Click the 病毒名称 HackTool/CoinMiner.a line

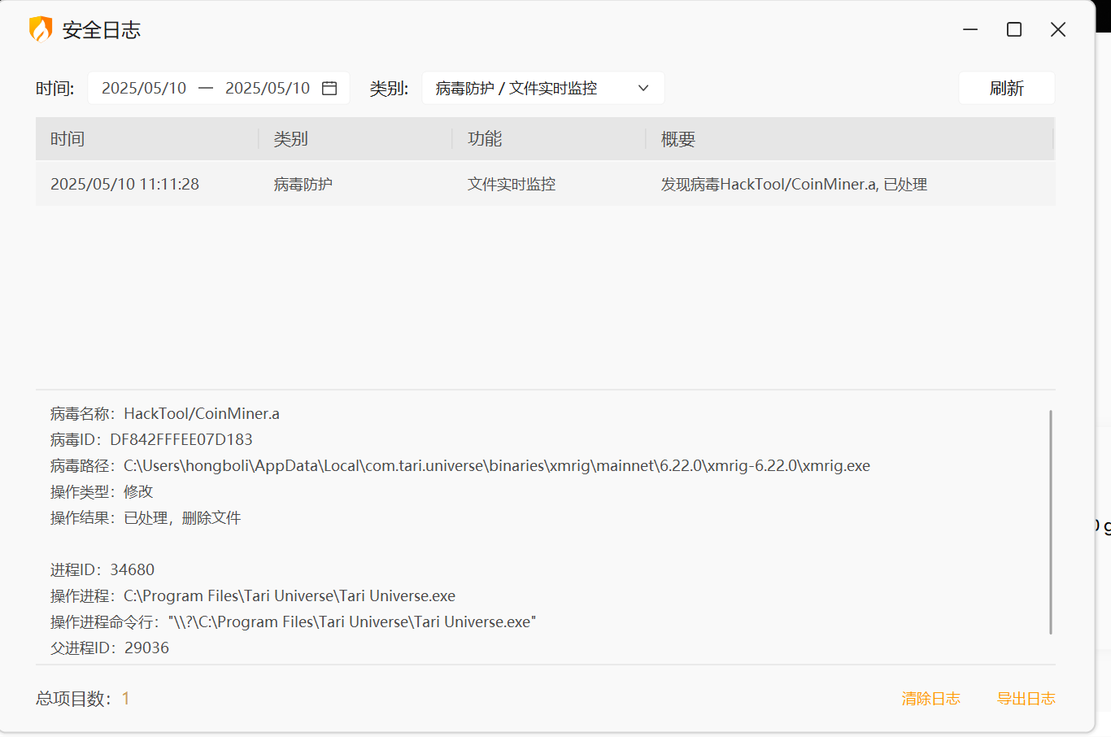[x=165, y=413]
